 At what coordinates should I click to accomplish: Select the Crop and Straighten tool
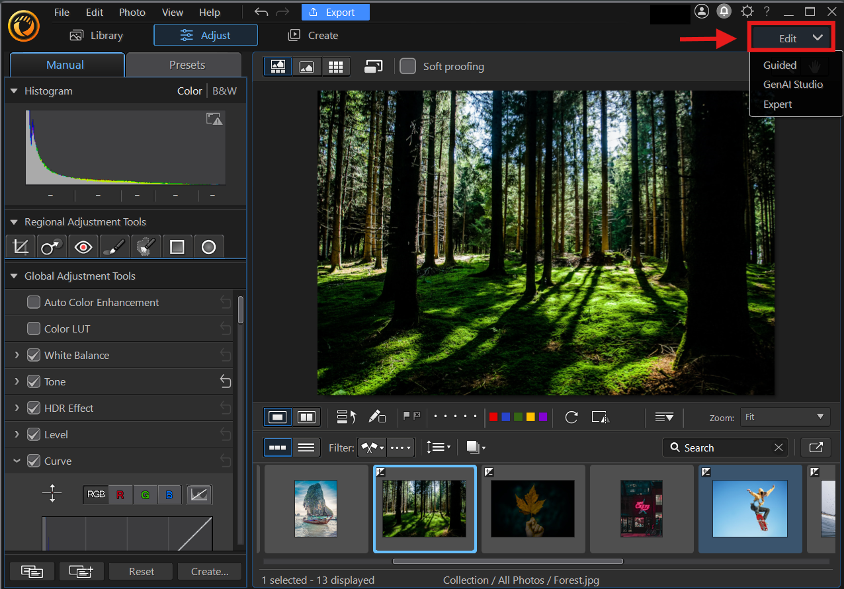coord(21,247)
